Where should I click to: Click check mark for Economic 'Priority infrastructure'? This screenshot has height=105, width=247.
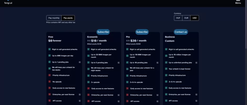(88, 76)
